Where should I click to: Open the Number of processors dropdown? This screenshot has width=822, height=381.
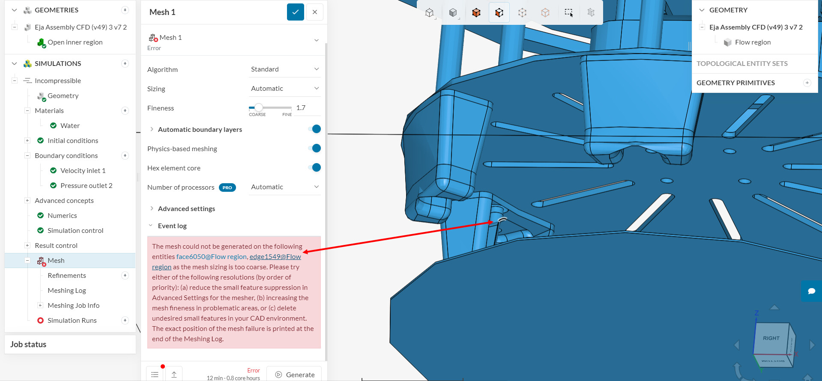(284, 187)
